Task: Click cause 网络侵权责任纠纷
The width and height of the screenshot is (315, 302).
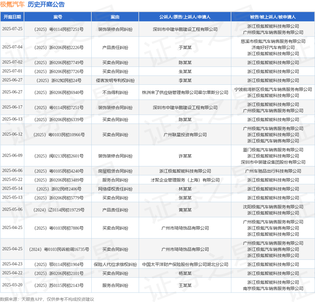Action: [x=115, y=189]
